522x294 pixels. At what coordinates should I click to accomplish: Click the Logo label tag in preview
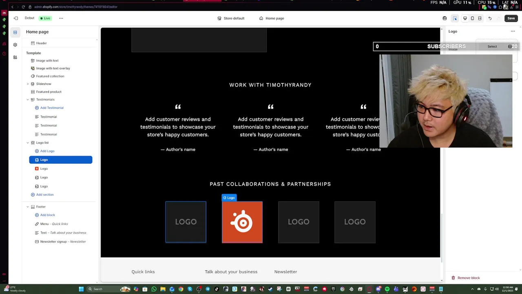229,198
